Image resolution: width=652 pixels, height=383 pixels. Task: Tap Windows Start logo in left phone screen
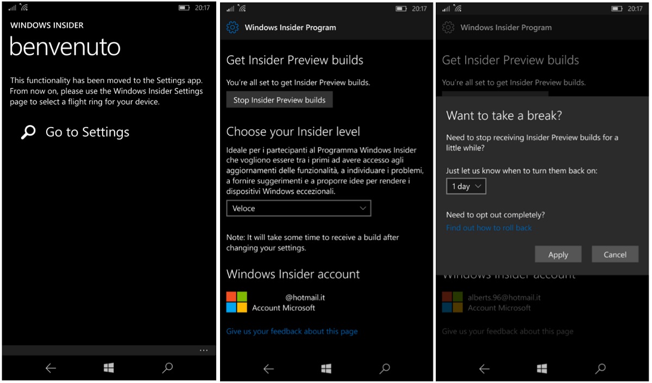[x=109, y=368]
